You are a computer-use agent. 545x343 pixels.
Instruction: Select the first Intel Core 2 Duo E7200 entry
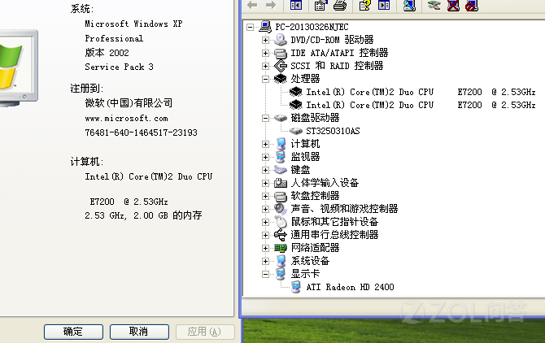point(421,92)
